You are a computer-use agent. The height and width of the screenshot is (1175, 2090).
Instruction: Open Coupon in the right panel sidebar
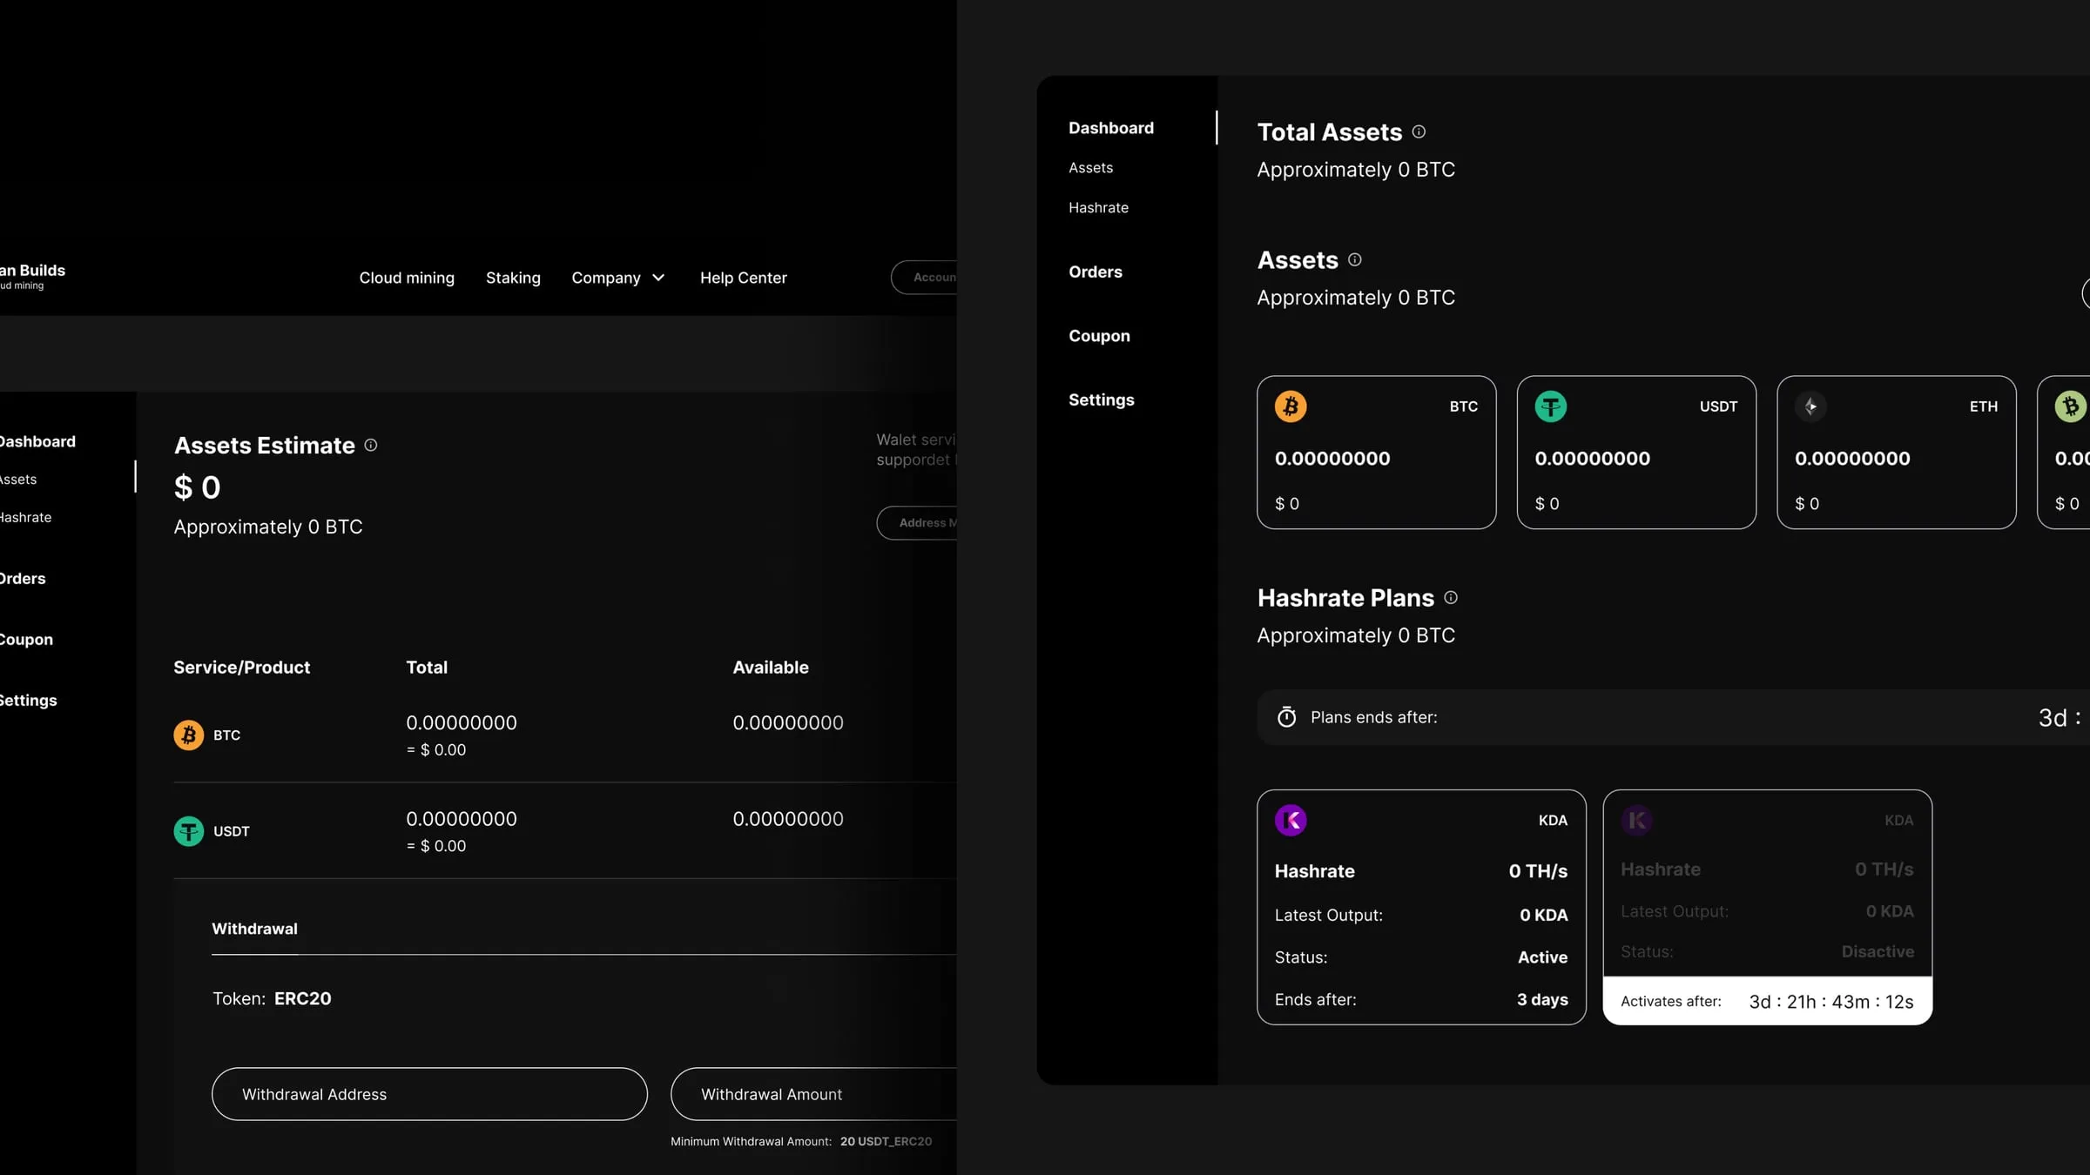pyautogui.click(x=1099, y=336)
